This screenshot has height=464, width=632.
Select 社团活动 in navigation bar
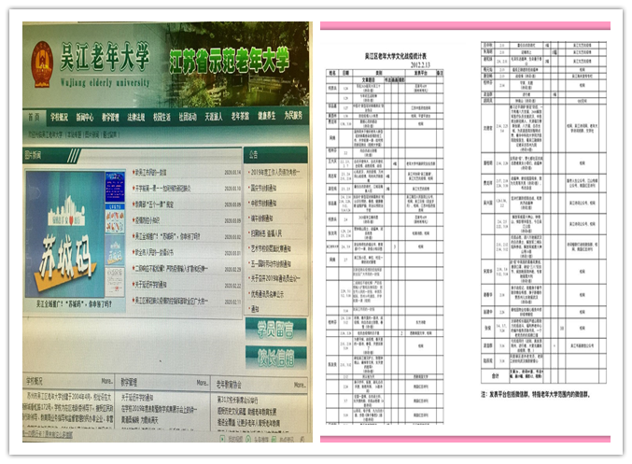tap(188, 117)
